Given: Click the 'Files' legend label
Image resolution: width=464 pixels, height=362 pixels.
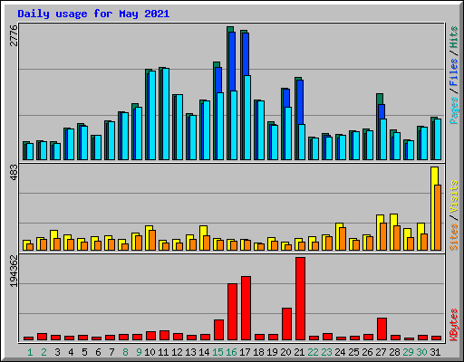Looking at the screenshot, I should (x=453, y=72).
